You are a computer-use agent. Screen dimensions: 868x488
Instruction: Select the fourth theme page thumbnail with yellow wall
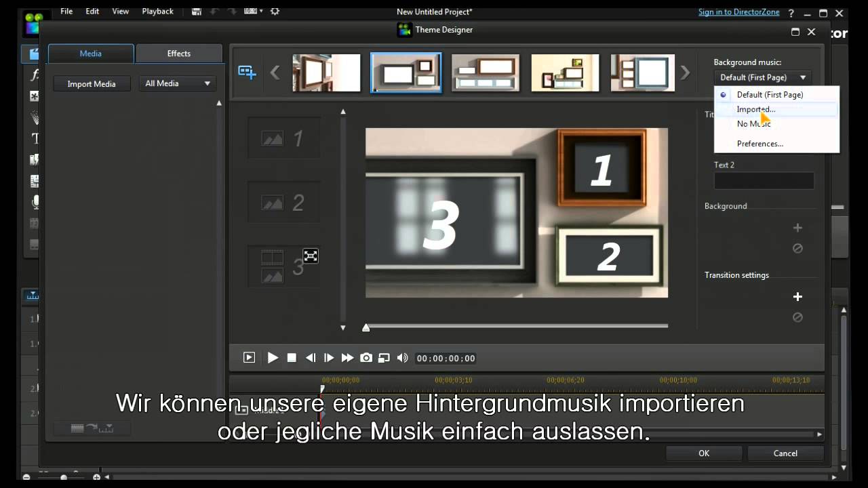point(566,73)
